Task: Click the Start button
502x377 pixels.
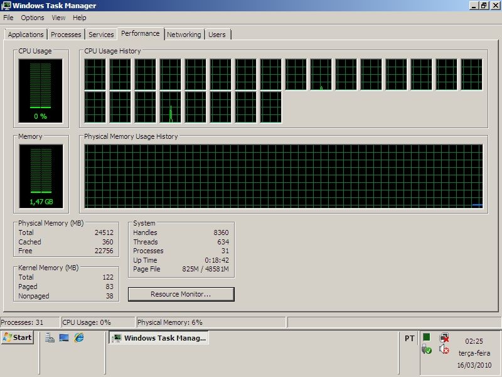Action: pos(18,337)
